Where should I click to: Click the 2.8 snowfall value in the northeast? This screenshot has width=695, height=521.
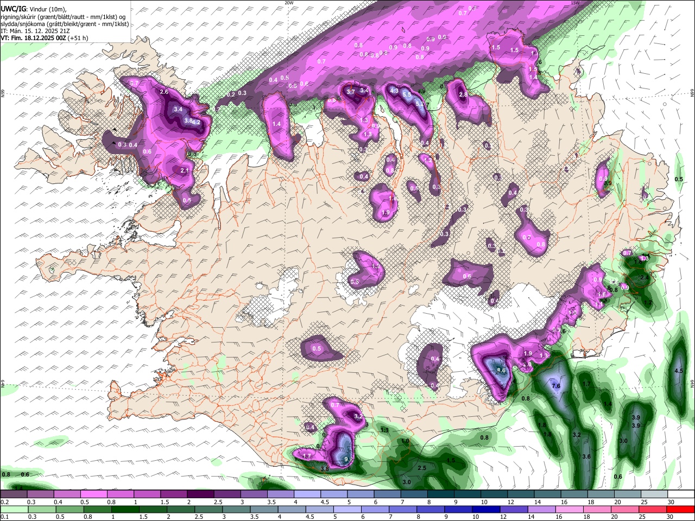[x=463, y=94]
